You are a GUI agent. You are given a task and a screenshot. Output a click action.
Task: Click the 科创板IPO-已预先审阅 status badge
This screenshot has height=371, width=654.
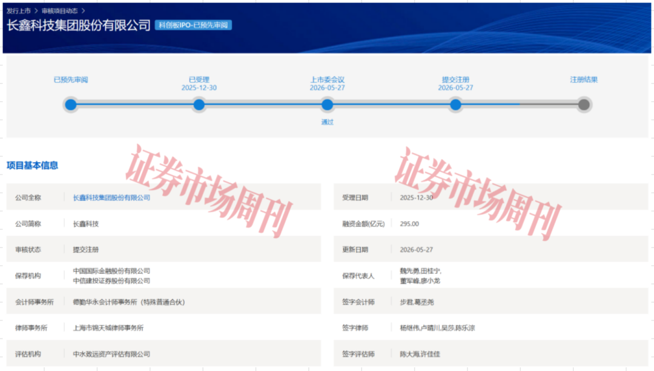(x=193, y=25)
